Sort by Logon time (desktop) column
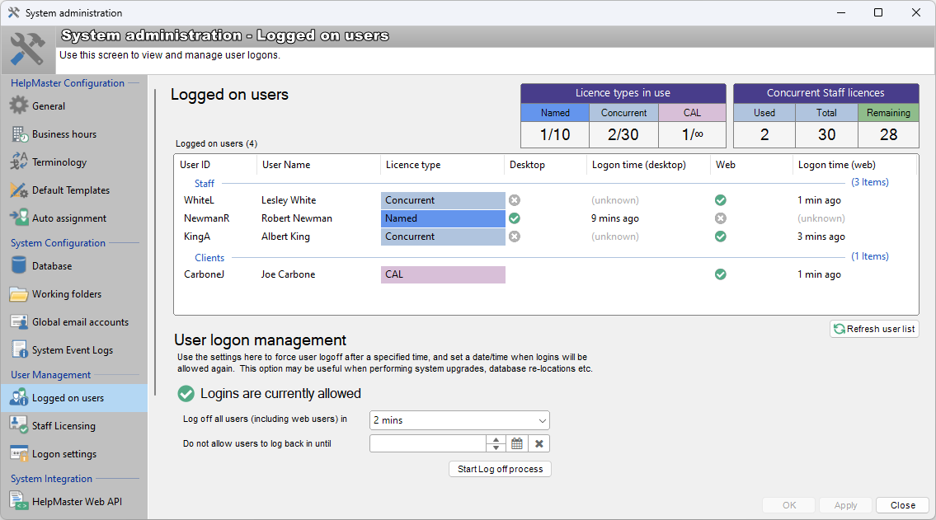The width and height of the screenshot is (936, 520). pyautogui.click(x=649, y=165)
